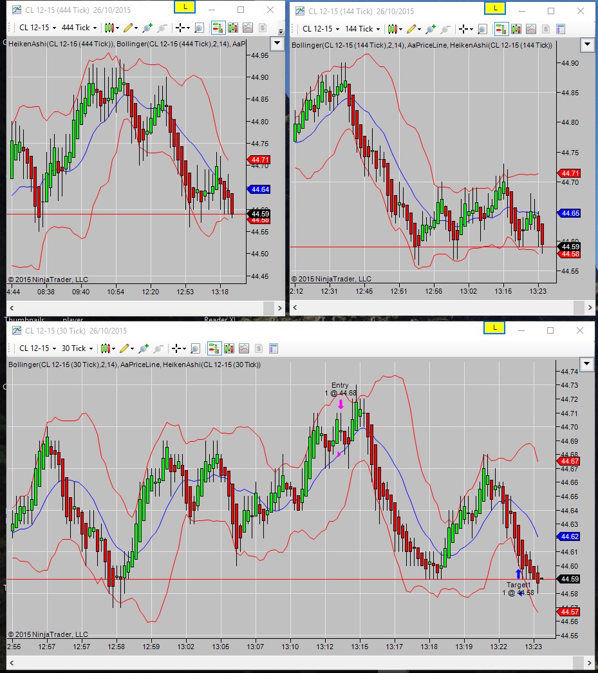This screenshot has width=598, height=673.
Task: Click 44.71 red price marker in 444 Tick chart
Action: tap(259, 160)
